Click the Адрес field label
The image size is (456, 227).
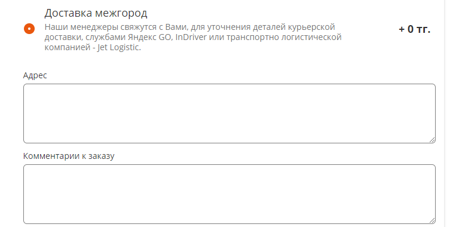tap(35, 75)
